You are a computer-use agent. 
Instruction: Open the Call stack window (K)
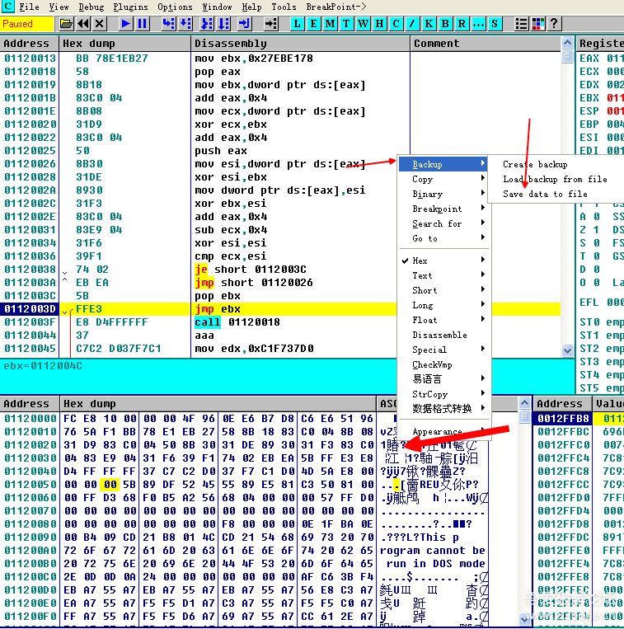point(429,24)
